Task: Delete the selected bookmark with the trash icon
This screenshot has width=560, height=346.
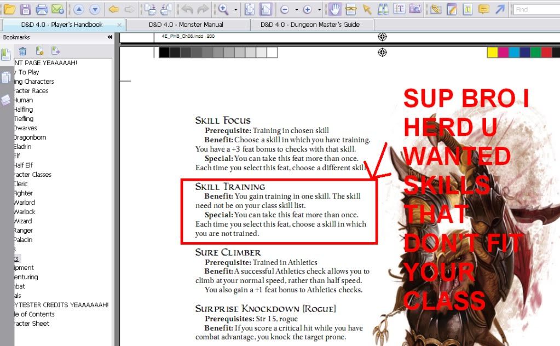Action: pyautogui.click(x=23, y=51)
